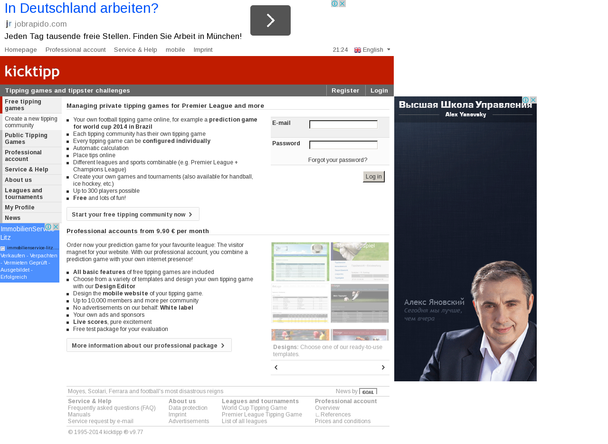Open World Cup Tipping Game link
The width and height of the screenshot is (608, 444).
click(254, 408)
